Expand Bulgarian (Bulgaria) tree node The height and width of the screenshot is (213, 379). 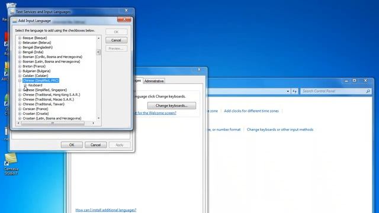point(20,71)
